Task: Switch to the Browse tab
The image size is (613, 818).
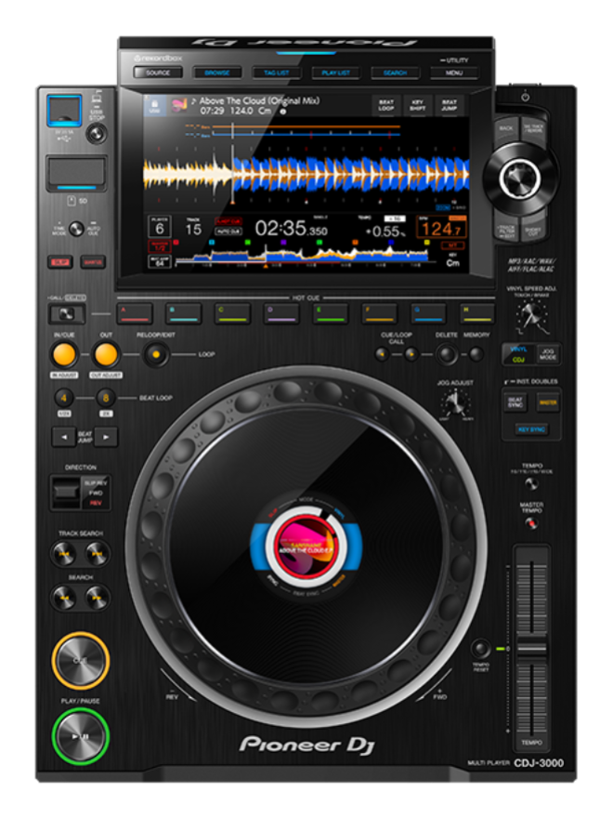Action: 217,73
